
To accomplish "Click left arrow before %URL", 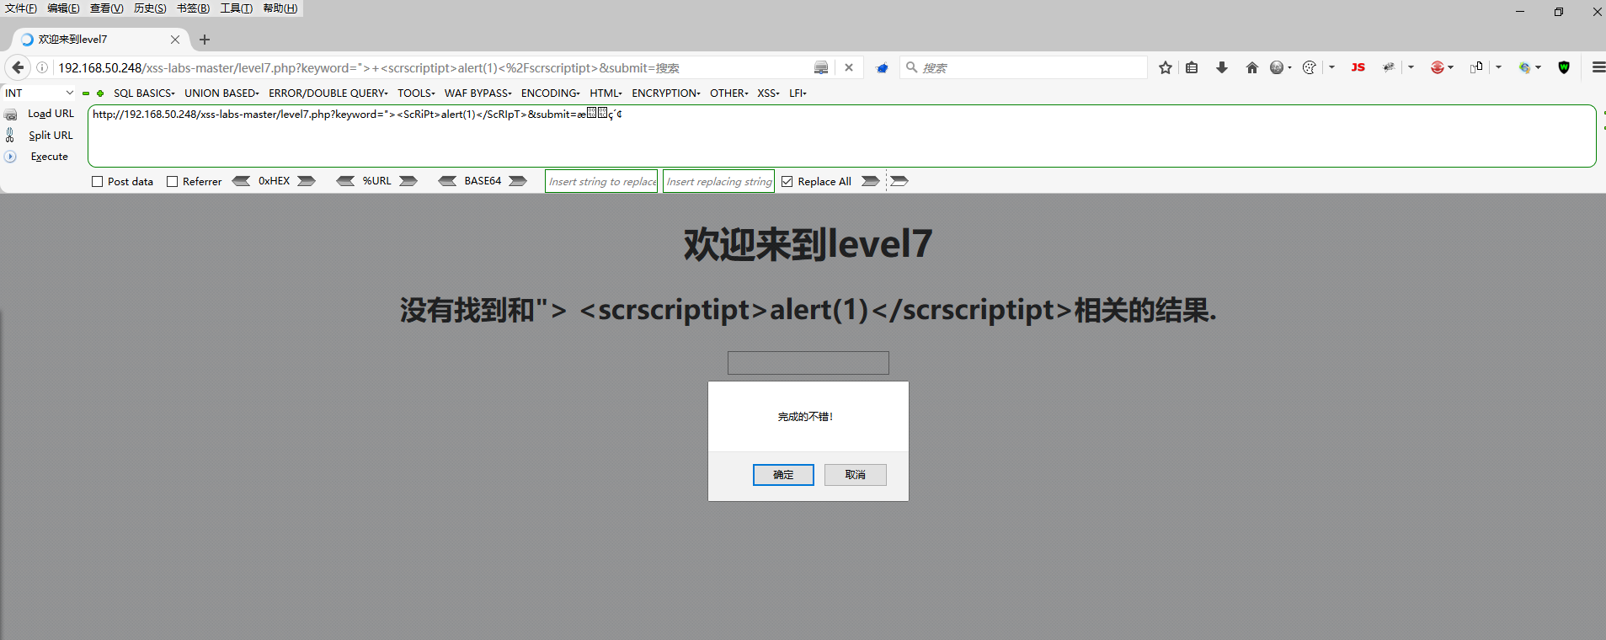I will [345, 181].
